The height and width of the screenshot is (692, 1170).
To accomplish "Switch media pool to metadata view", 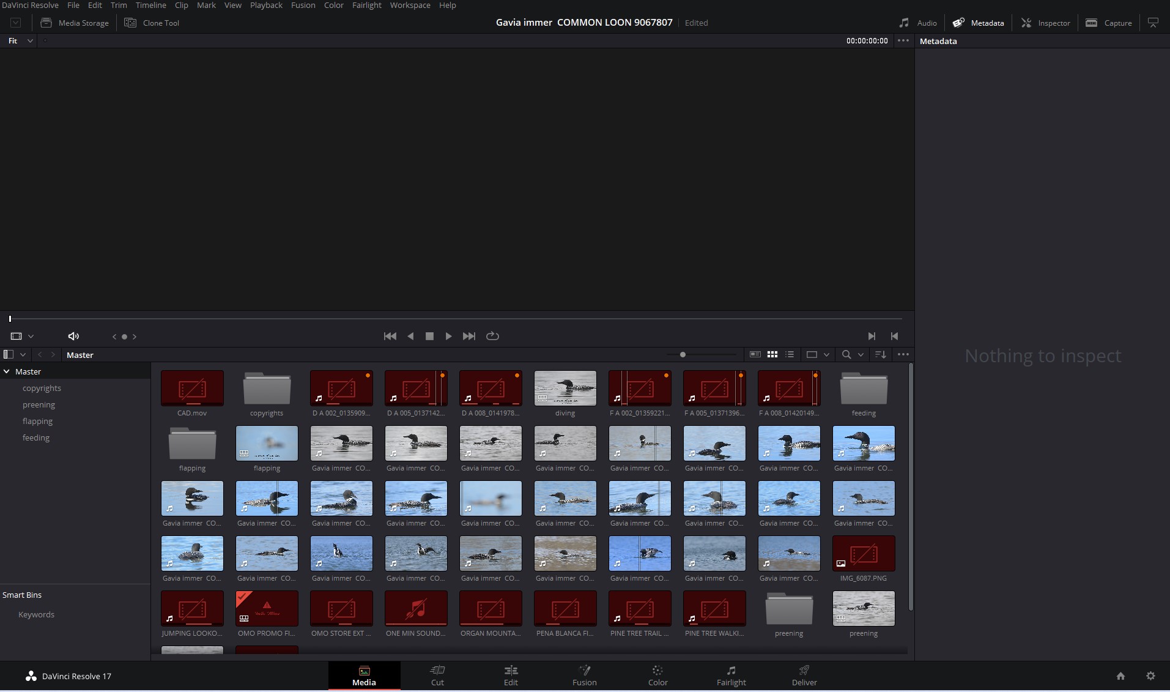I will tap(755, 354).
